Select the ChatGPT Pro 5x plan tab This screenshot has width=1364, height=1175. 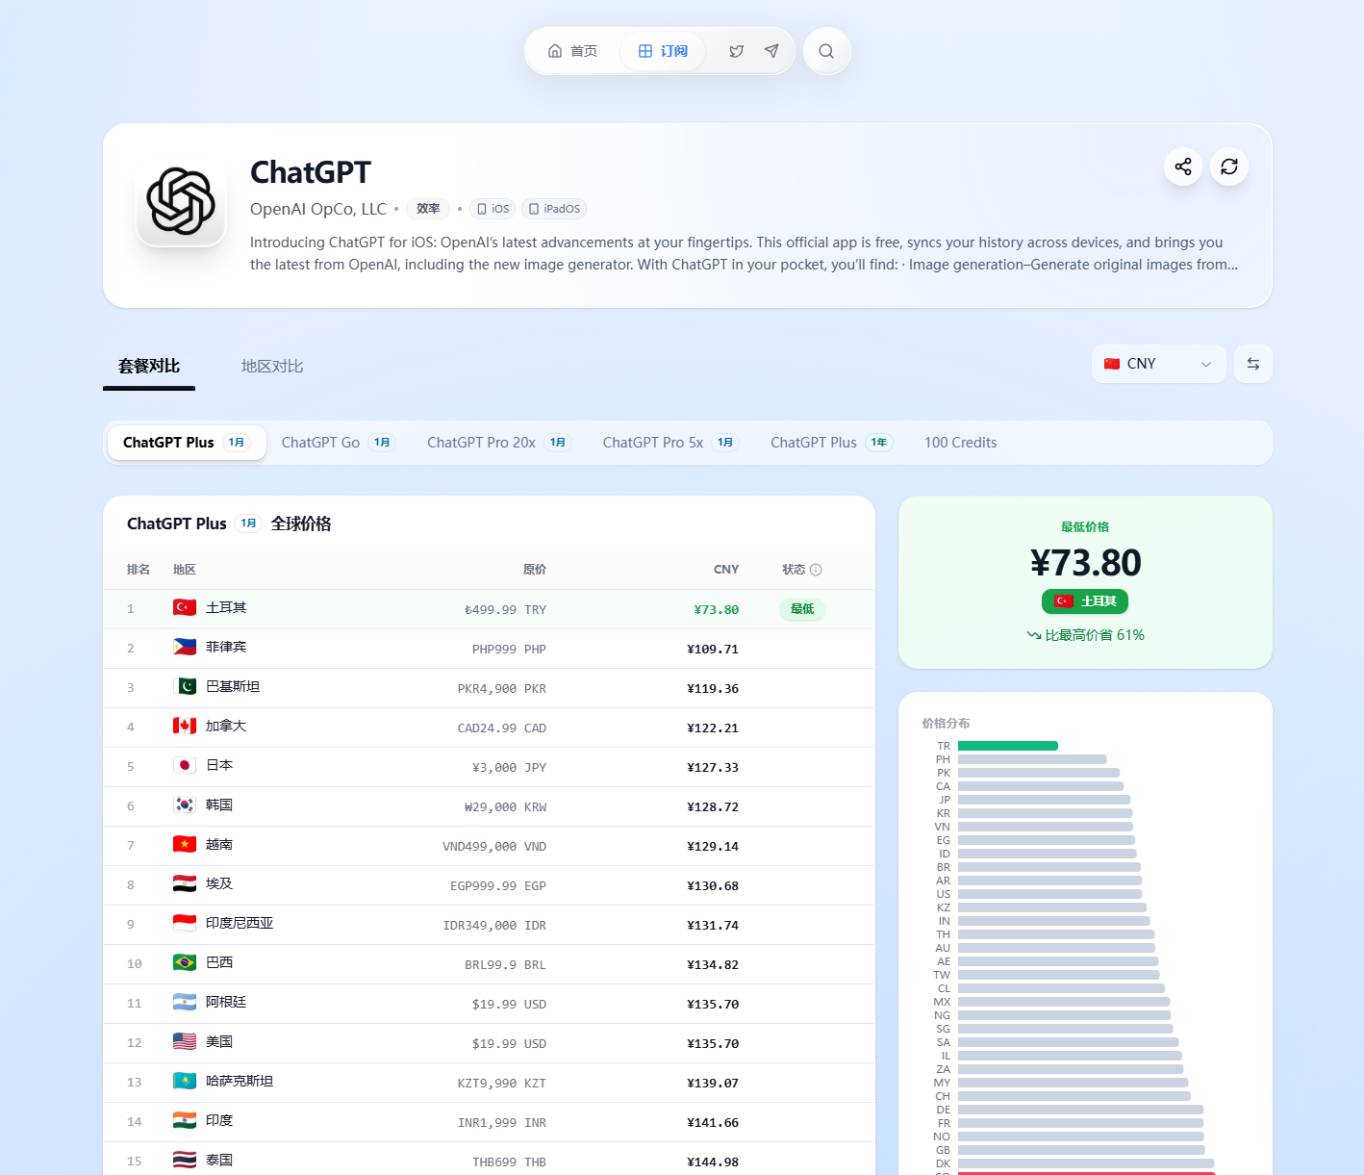pos(670,443)
